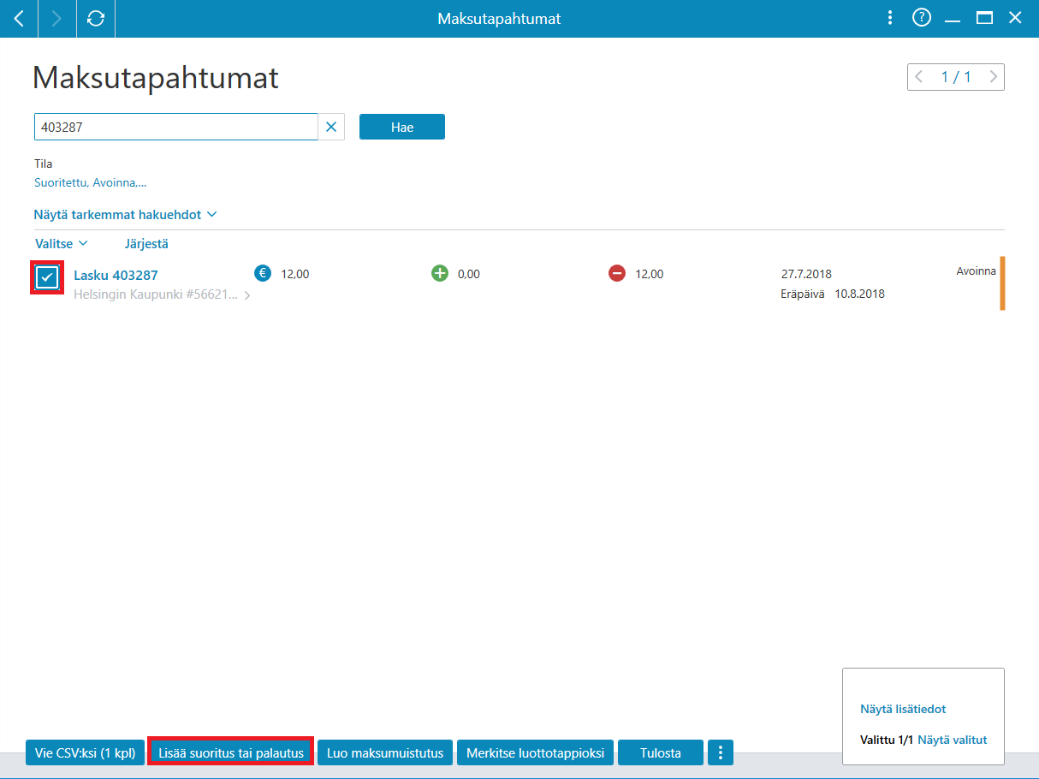Click the Hae search button
Viewport: 1039px width, 779px height.
pyautogui.click(x=402, y=127)
